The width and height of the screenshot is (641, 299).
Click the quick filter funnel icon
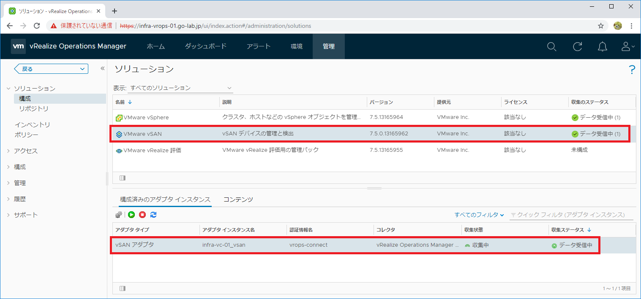point(513,215)
